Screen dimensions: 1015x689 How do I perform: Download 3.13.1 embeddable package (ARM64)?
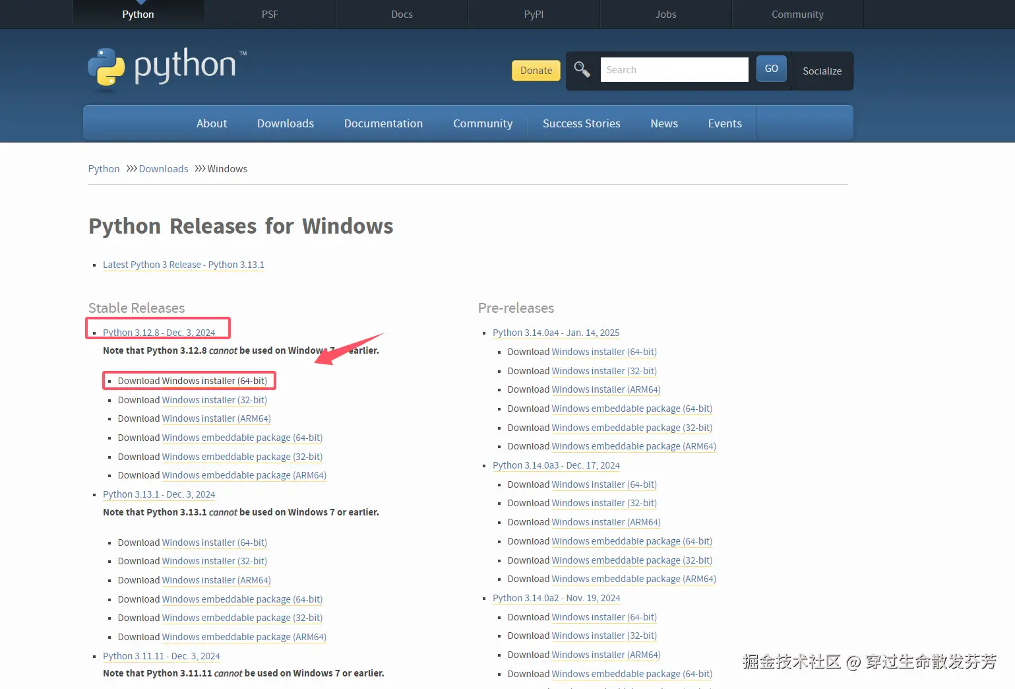244,637
